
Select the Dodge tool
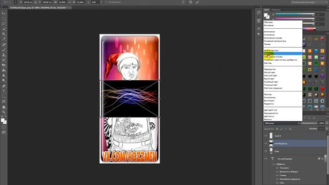tap(4, 81)
